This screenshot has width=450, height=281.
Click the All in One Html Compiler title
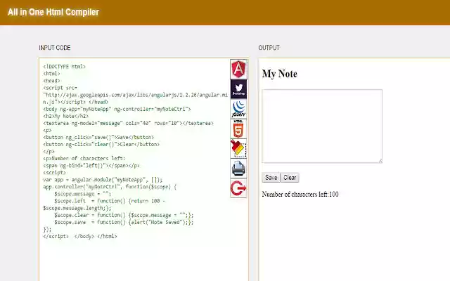click(x=53, y=12)
